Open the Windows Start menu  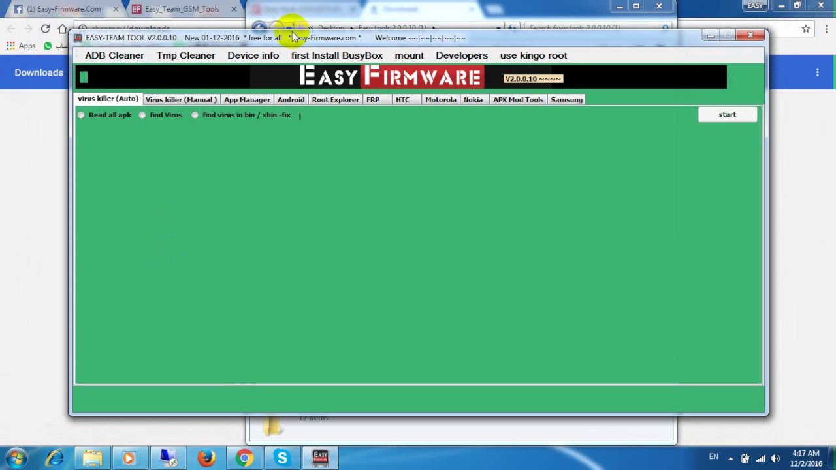(16, 458)
